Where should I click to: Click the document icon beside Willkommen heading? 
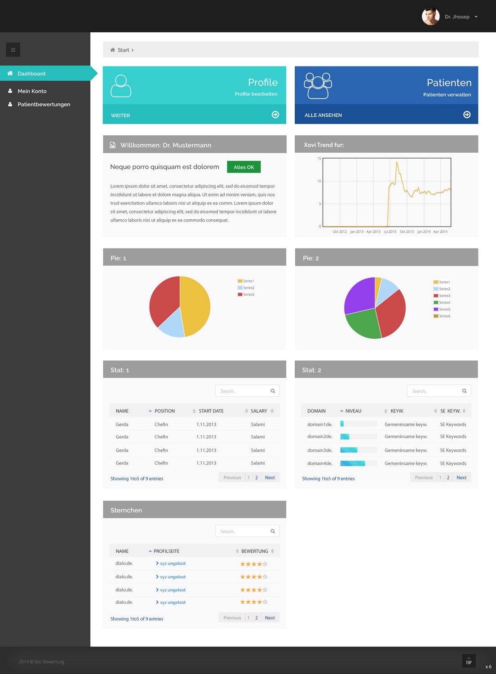113,145
